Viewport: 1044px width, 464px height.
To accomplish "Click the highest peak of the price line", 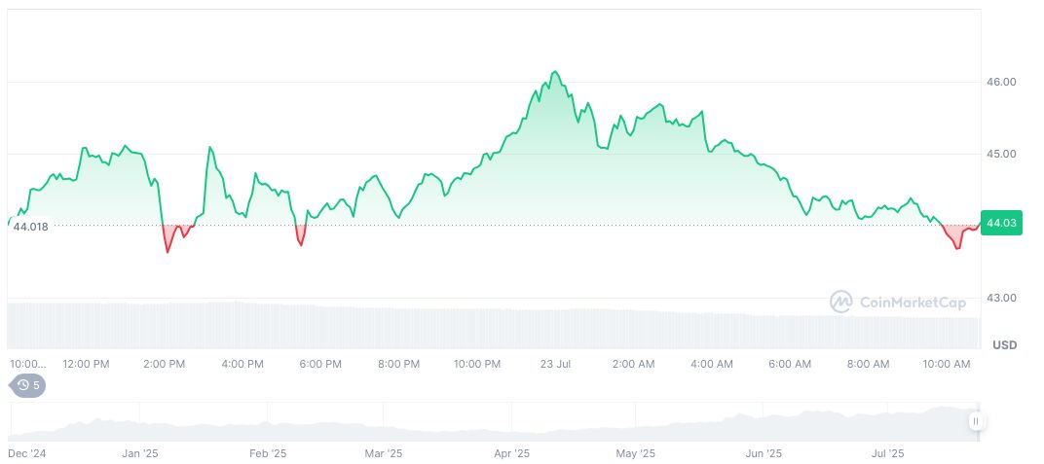I will click(554, 72).
